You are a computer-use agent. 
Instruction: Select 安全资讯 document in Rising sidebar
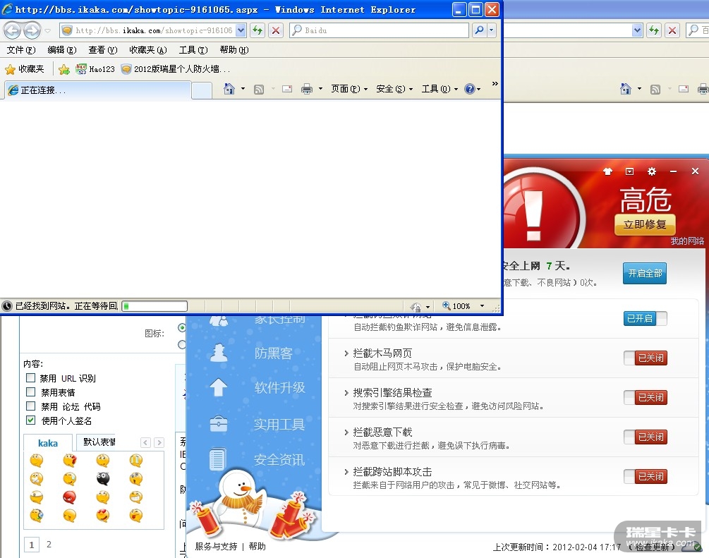(217, 459)
